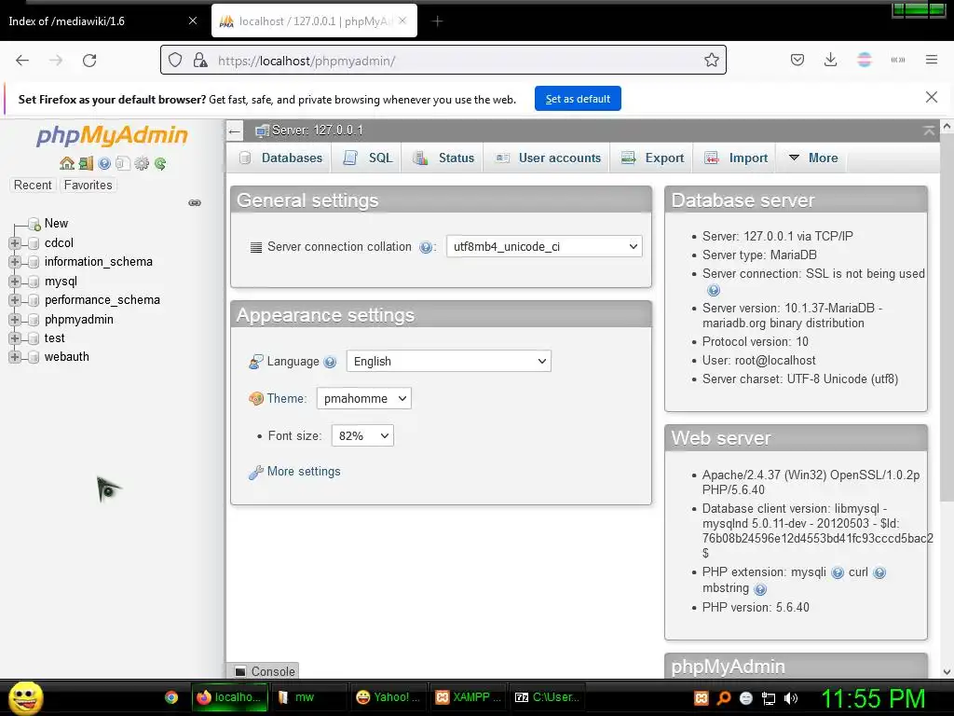Open navigation panel settings gear icon
The image size is (954, 716).
click(x=142, y=163)
